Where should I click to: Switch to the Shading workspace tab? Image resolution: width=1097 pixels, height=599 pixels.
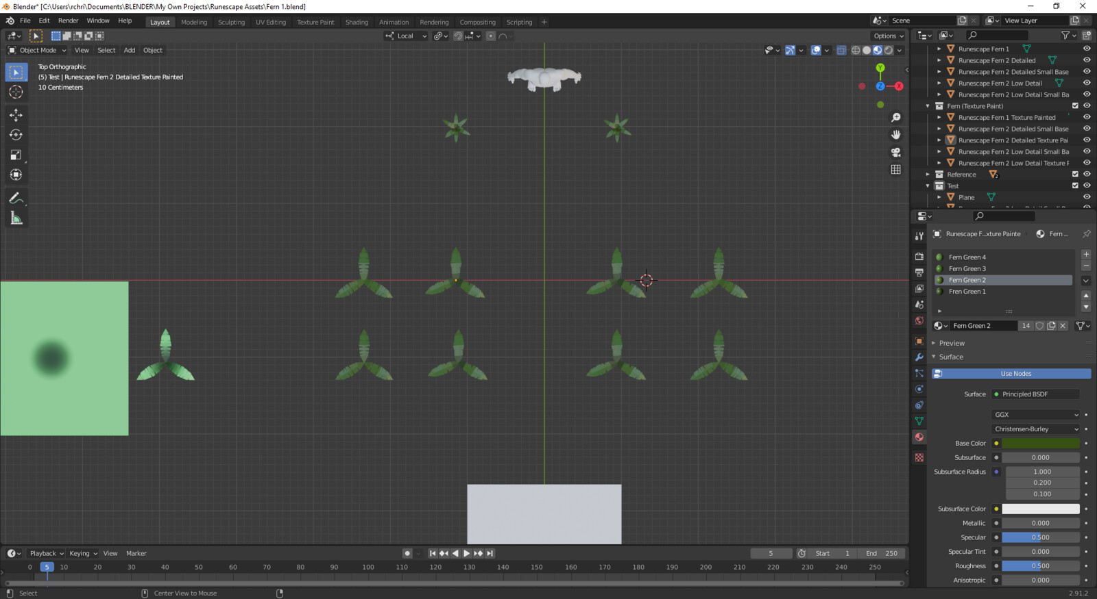pyautogui.click(x=357, y=22)
